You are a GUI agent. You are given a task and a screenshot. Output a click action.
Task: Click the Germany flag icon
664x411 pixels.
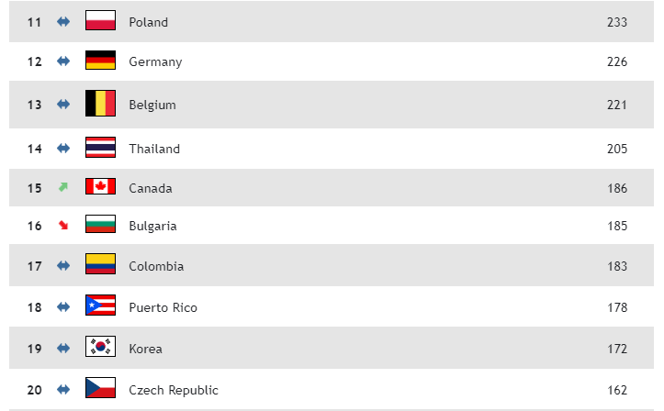pos(100,61)
